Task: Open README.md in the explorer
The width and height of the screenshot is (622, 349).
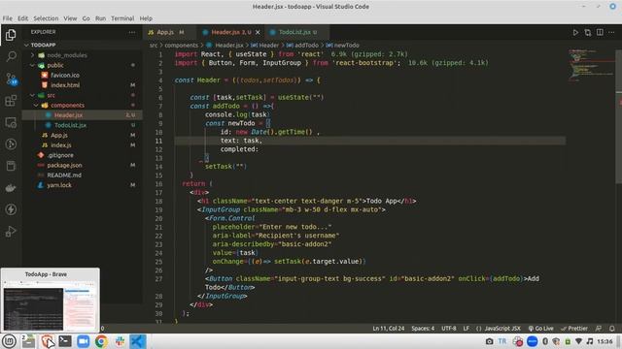Action: 64,174
